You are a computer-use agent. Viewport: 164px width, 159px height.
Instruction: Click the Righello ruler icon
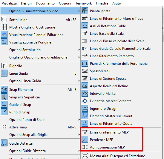[x=4, y=66]
